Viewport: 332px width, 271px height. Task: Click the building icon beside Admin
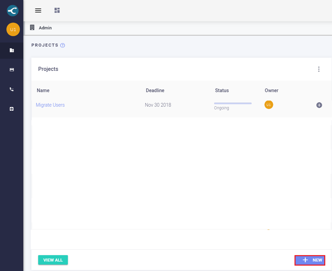(32, 28)
